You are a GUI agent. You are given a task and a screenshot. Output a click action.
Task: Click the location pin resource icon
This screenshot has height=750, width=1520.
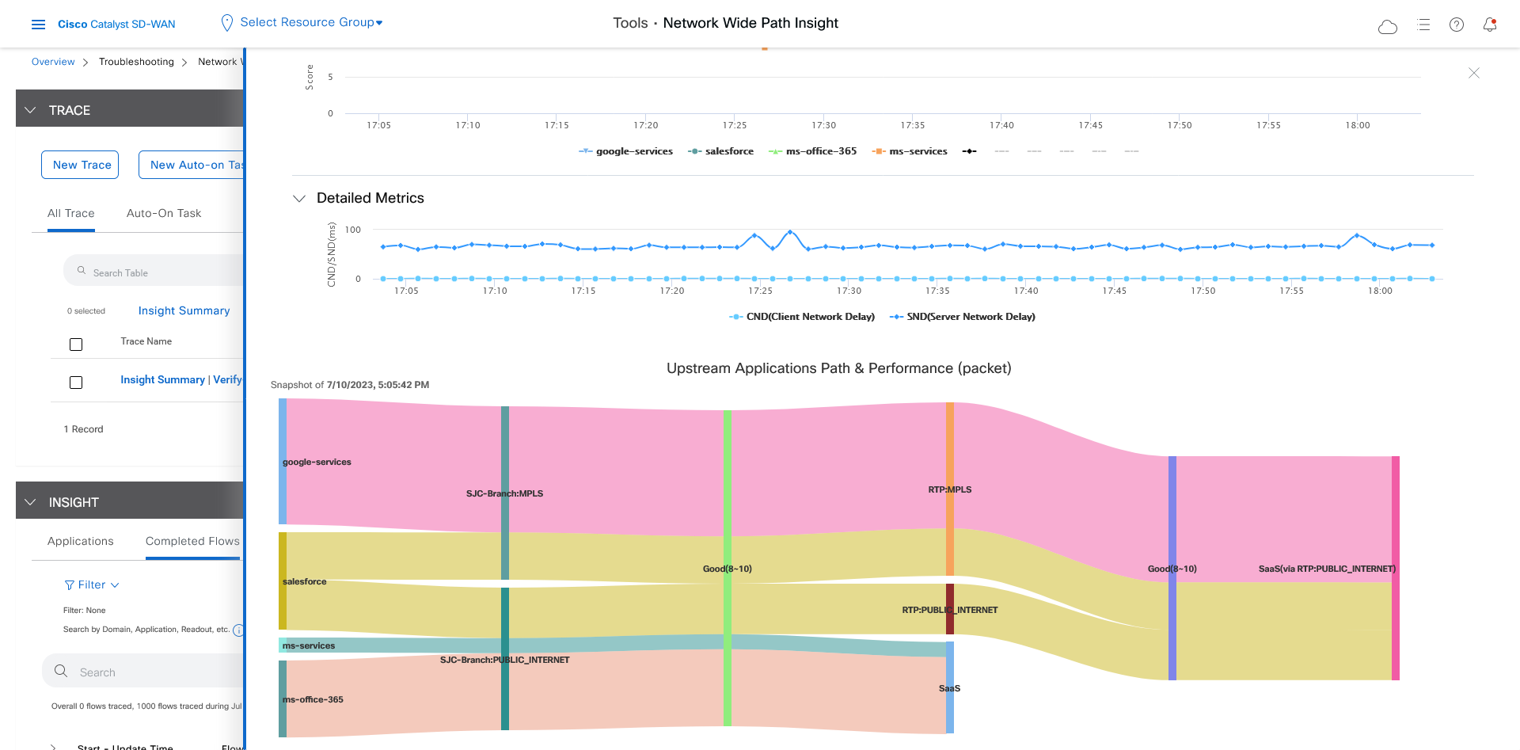(x=226, y=23)
